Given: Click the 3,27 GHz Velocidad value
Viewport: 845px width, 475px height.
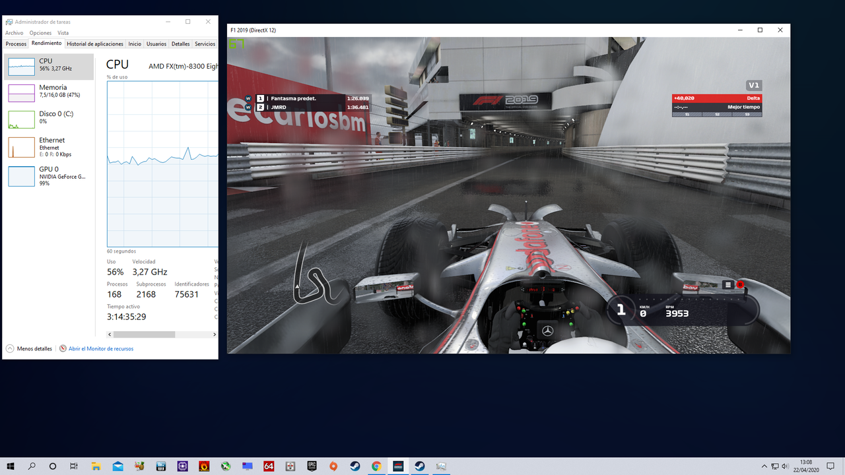Looking at the screenshot, I should tap(150, 272).
